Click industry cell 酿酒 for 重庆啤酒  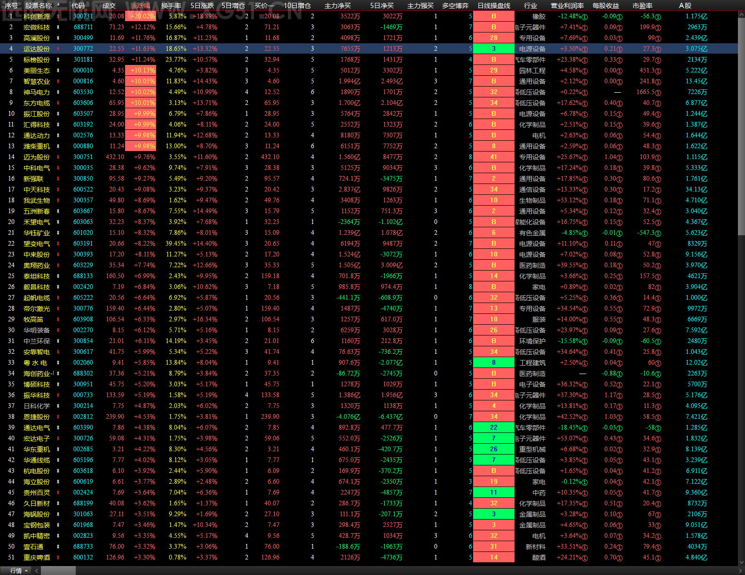(539, 558)
